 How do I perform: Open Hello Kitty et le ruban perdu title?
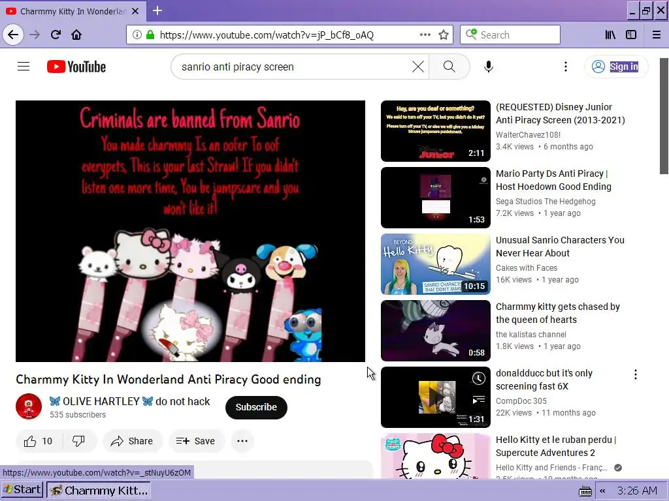[556, 446]
